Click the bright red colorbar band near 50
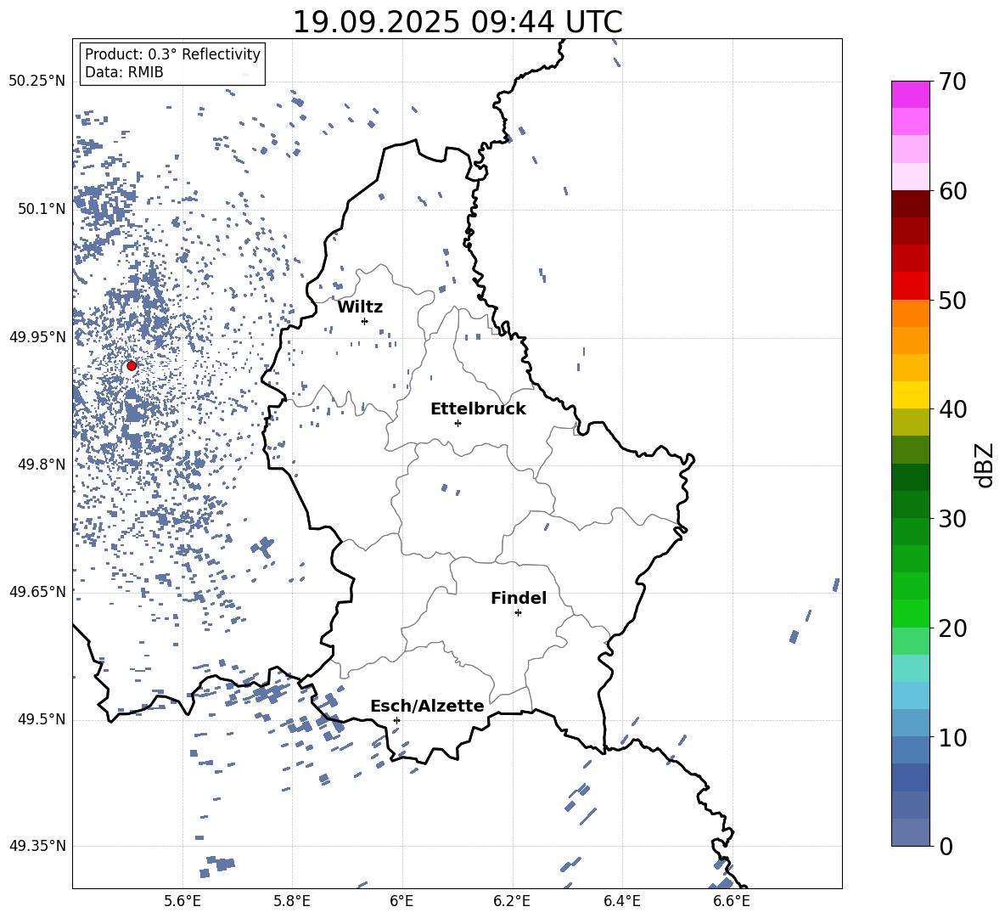1005x918 pixels. 910,286
